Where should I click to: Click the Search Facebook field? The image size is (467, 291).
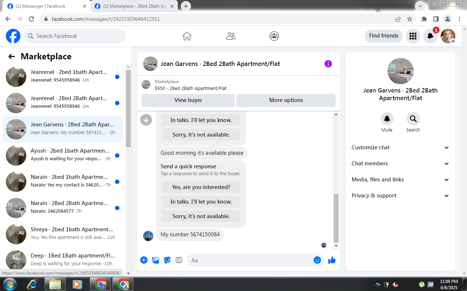click(74, 36)
